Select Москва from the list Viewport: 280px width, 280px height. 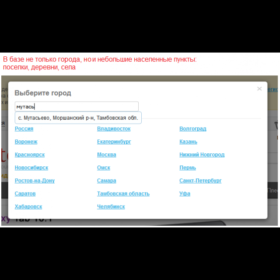click(106, 155)
